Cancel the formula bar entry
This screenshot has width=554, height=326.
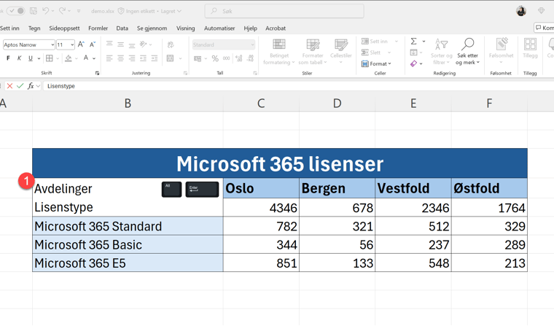pos(9,86)
